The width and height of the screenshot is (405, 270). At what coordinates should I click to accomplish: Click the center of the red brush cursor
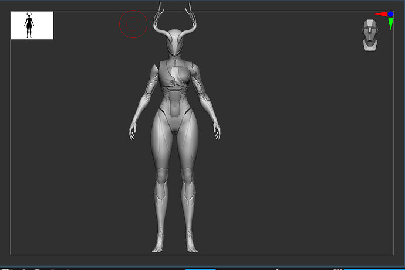tap(133, 24)
